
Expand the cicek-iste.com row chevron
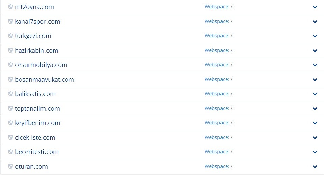coord(315,137)
